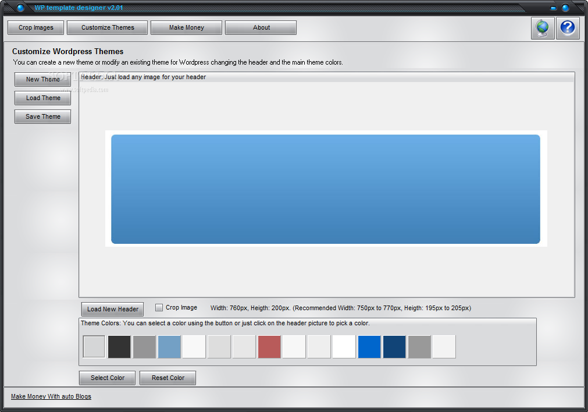The image size is (588, 412).
Task: Pick the first light gray swatch
Action: coord(94,347)
